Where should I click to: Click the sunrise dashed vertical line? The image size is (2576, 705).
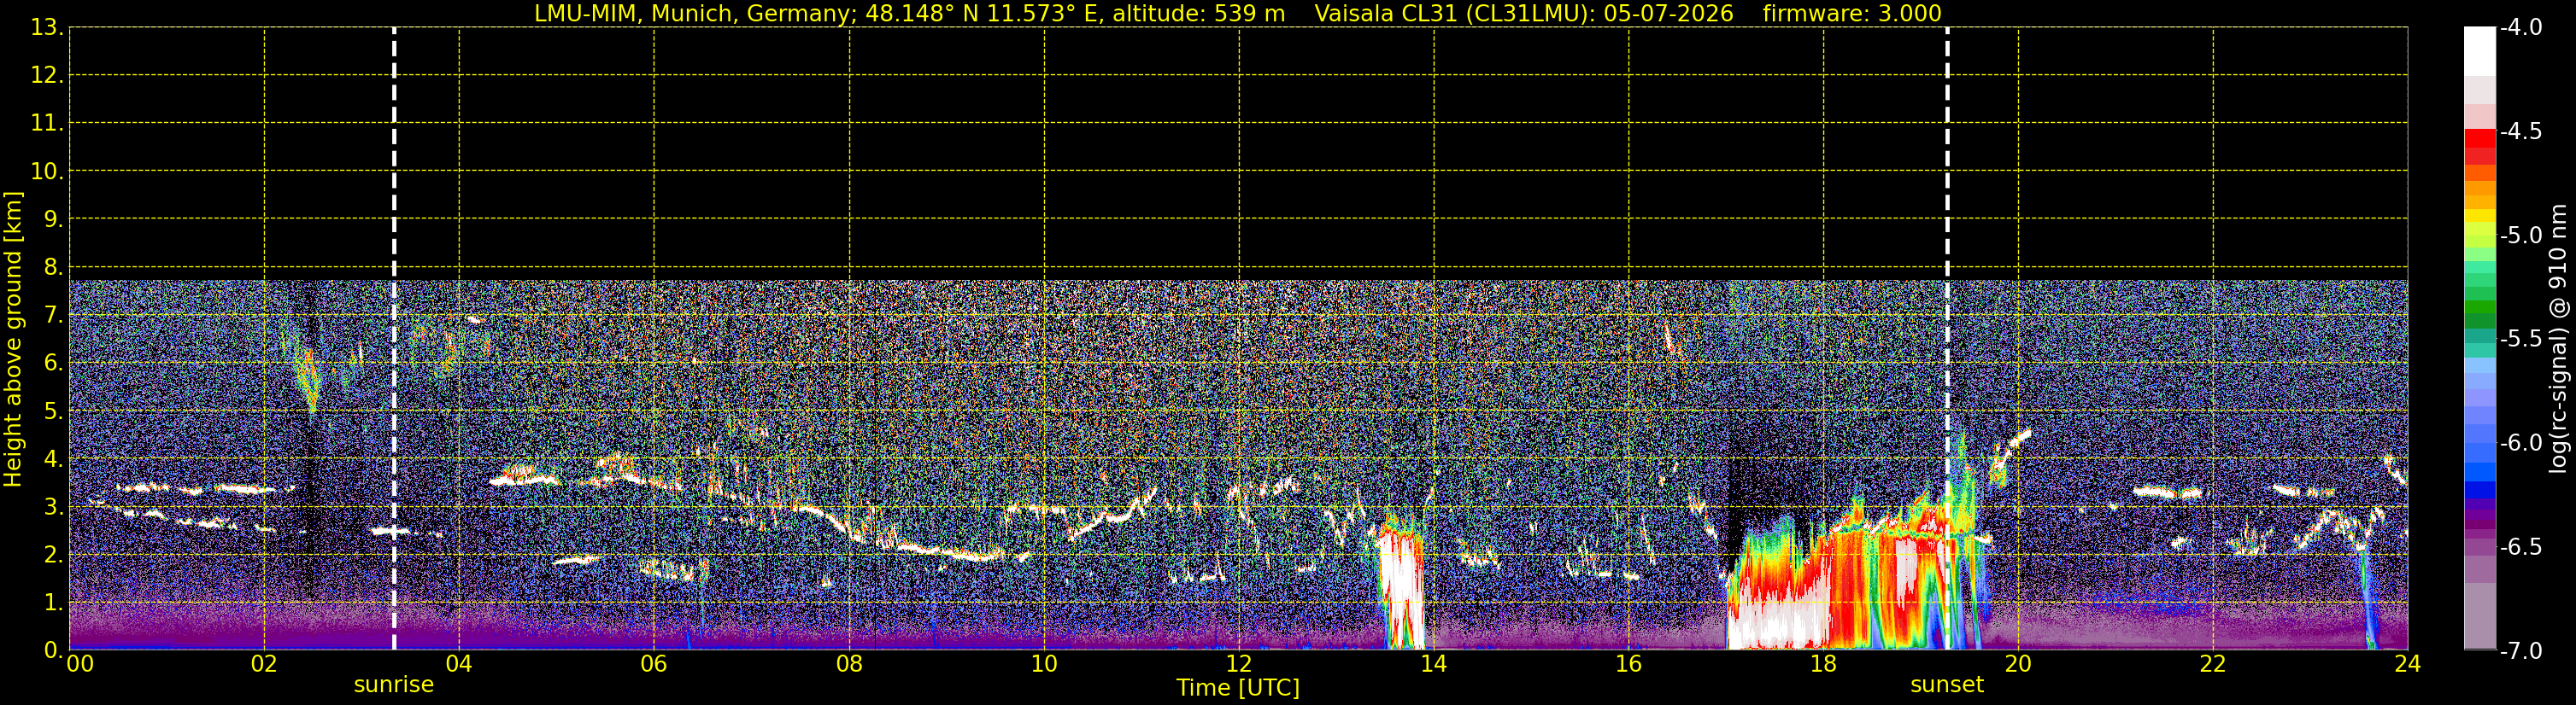coord(394,339)
